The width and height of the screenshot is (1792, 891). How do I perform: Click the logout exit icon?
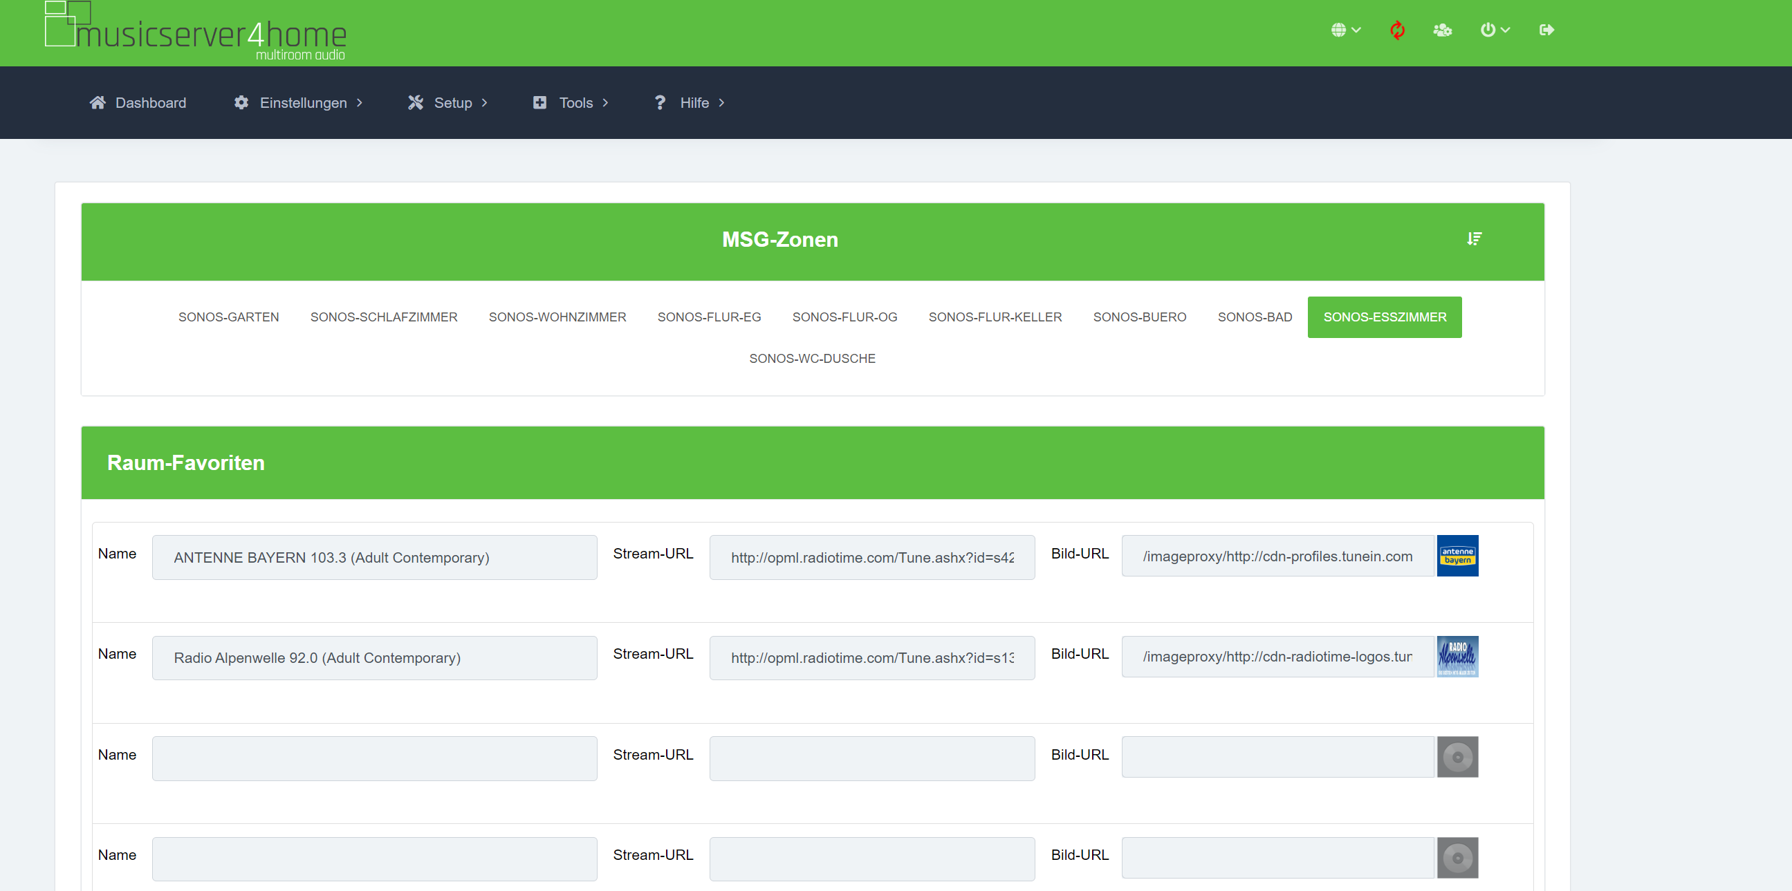1546,30
